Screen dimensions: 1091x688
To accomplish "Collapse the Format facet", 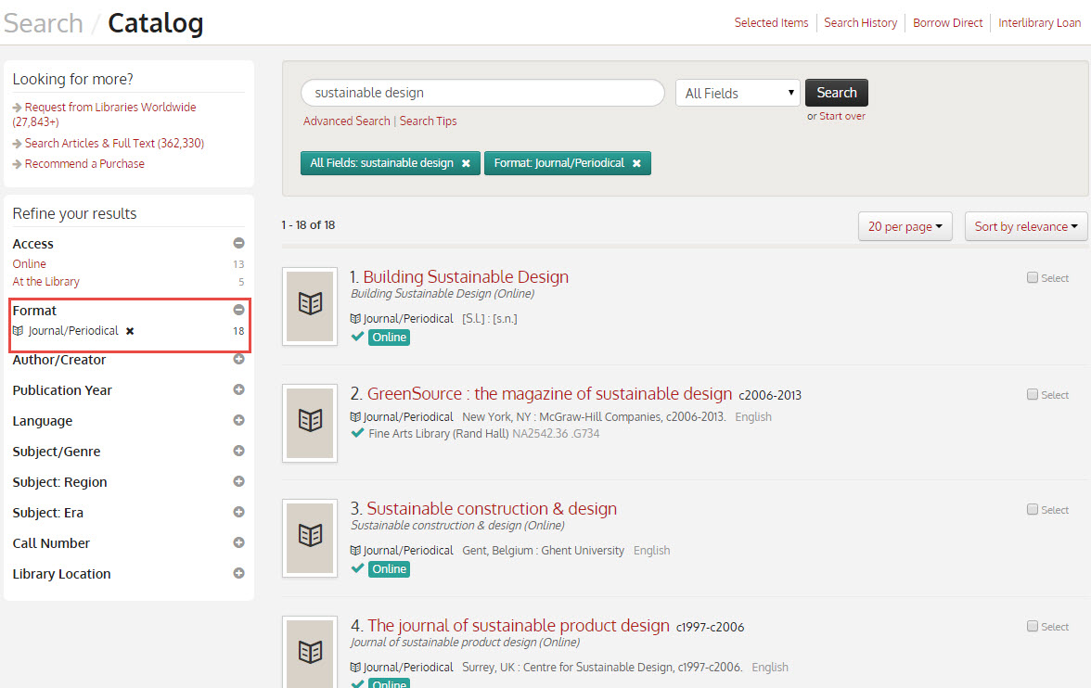I will [238, 311].
